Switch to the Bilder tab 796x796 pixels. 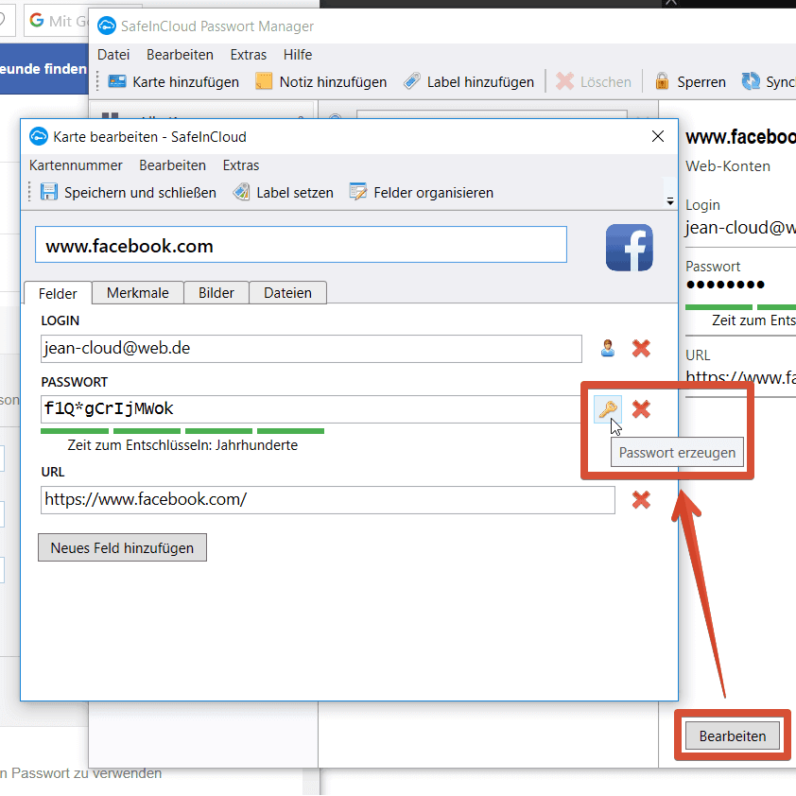216,292
